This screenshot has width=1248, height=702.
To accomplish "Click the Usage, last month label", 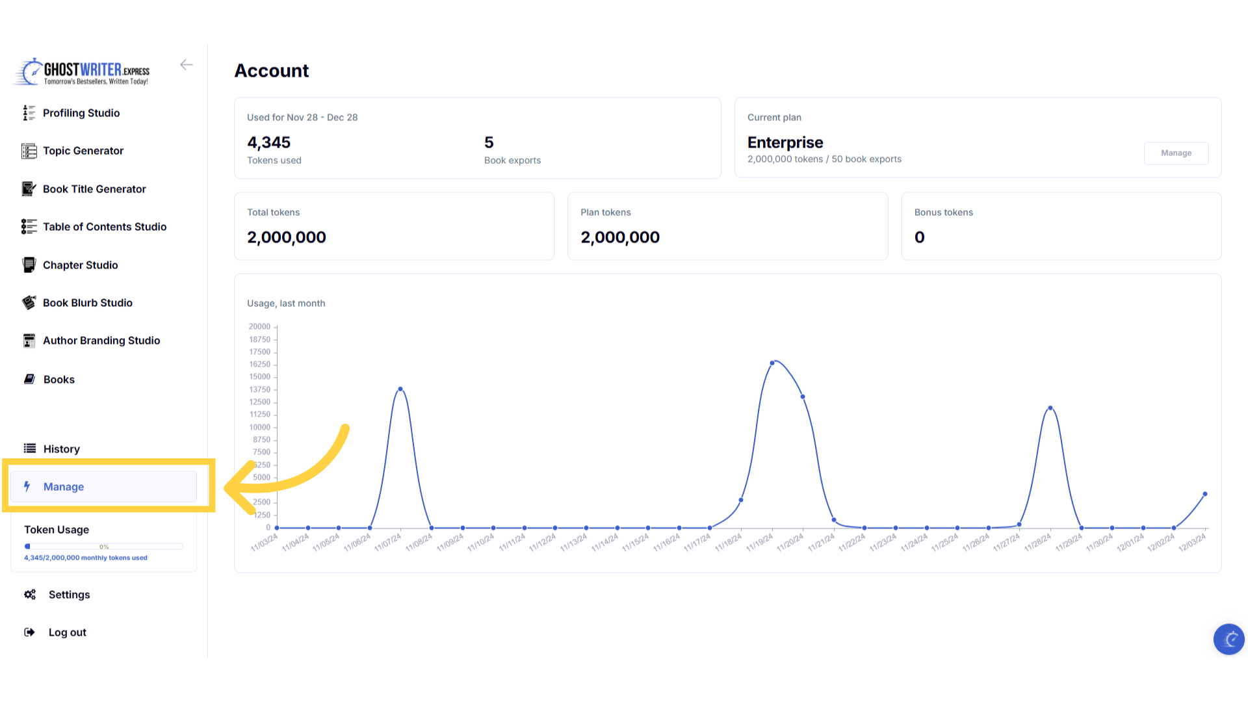I will click(286, 304).
